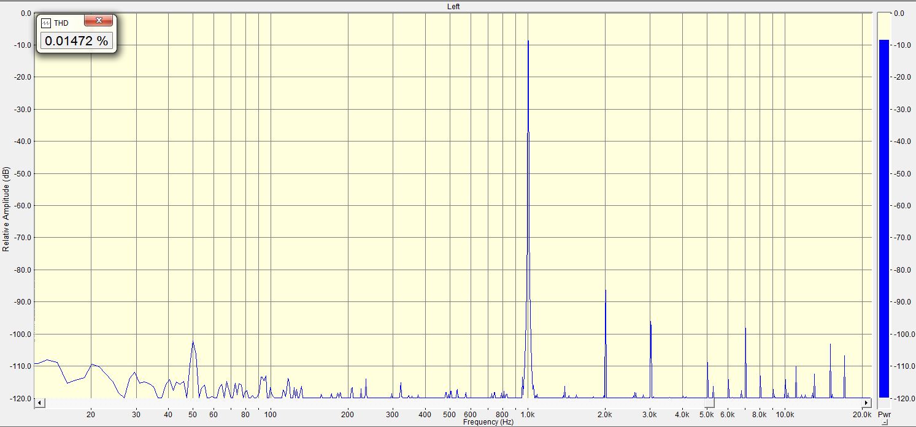Click the spectrum scrollbar right arrow
916x427 pixels.
(866, 403)
